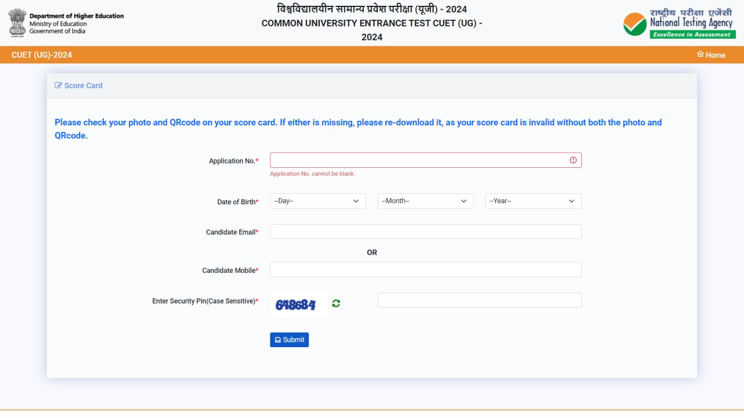Click the 'Application No.' label
This screenshot has width=744, height=418.
[x=234, y=161]
